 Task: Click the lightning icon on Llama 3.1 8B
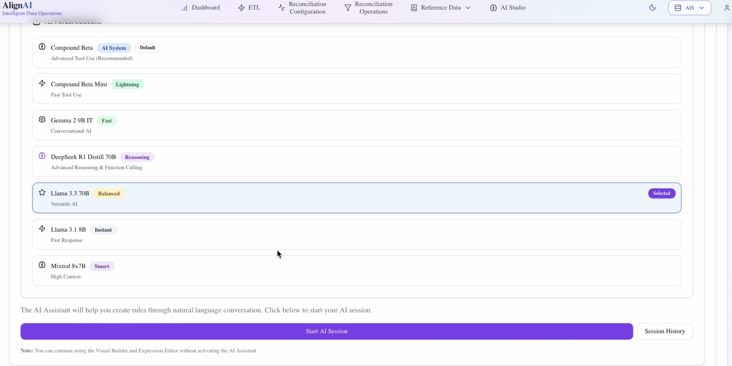click(42, 229)
